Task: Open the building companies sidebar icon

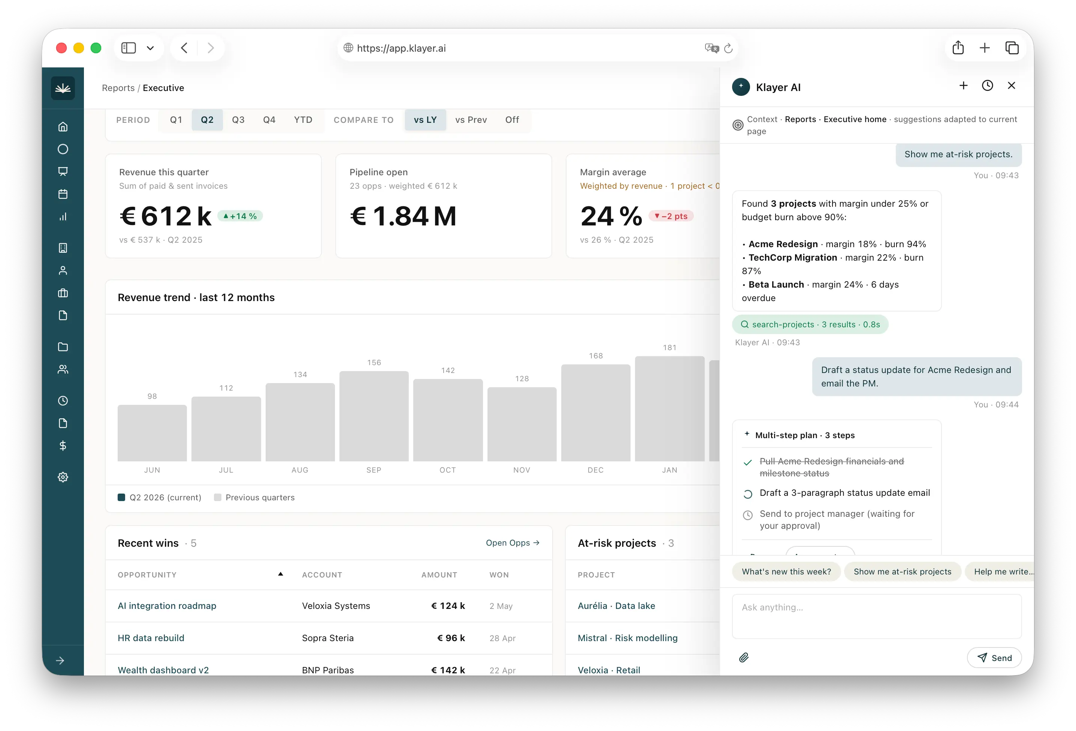Action: [x=63, y=248]
